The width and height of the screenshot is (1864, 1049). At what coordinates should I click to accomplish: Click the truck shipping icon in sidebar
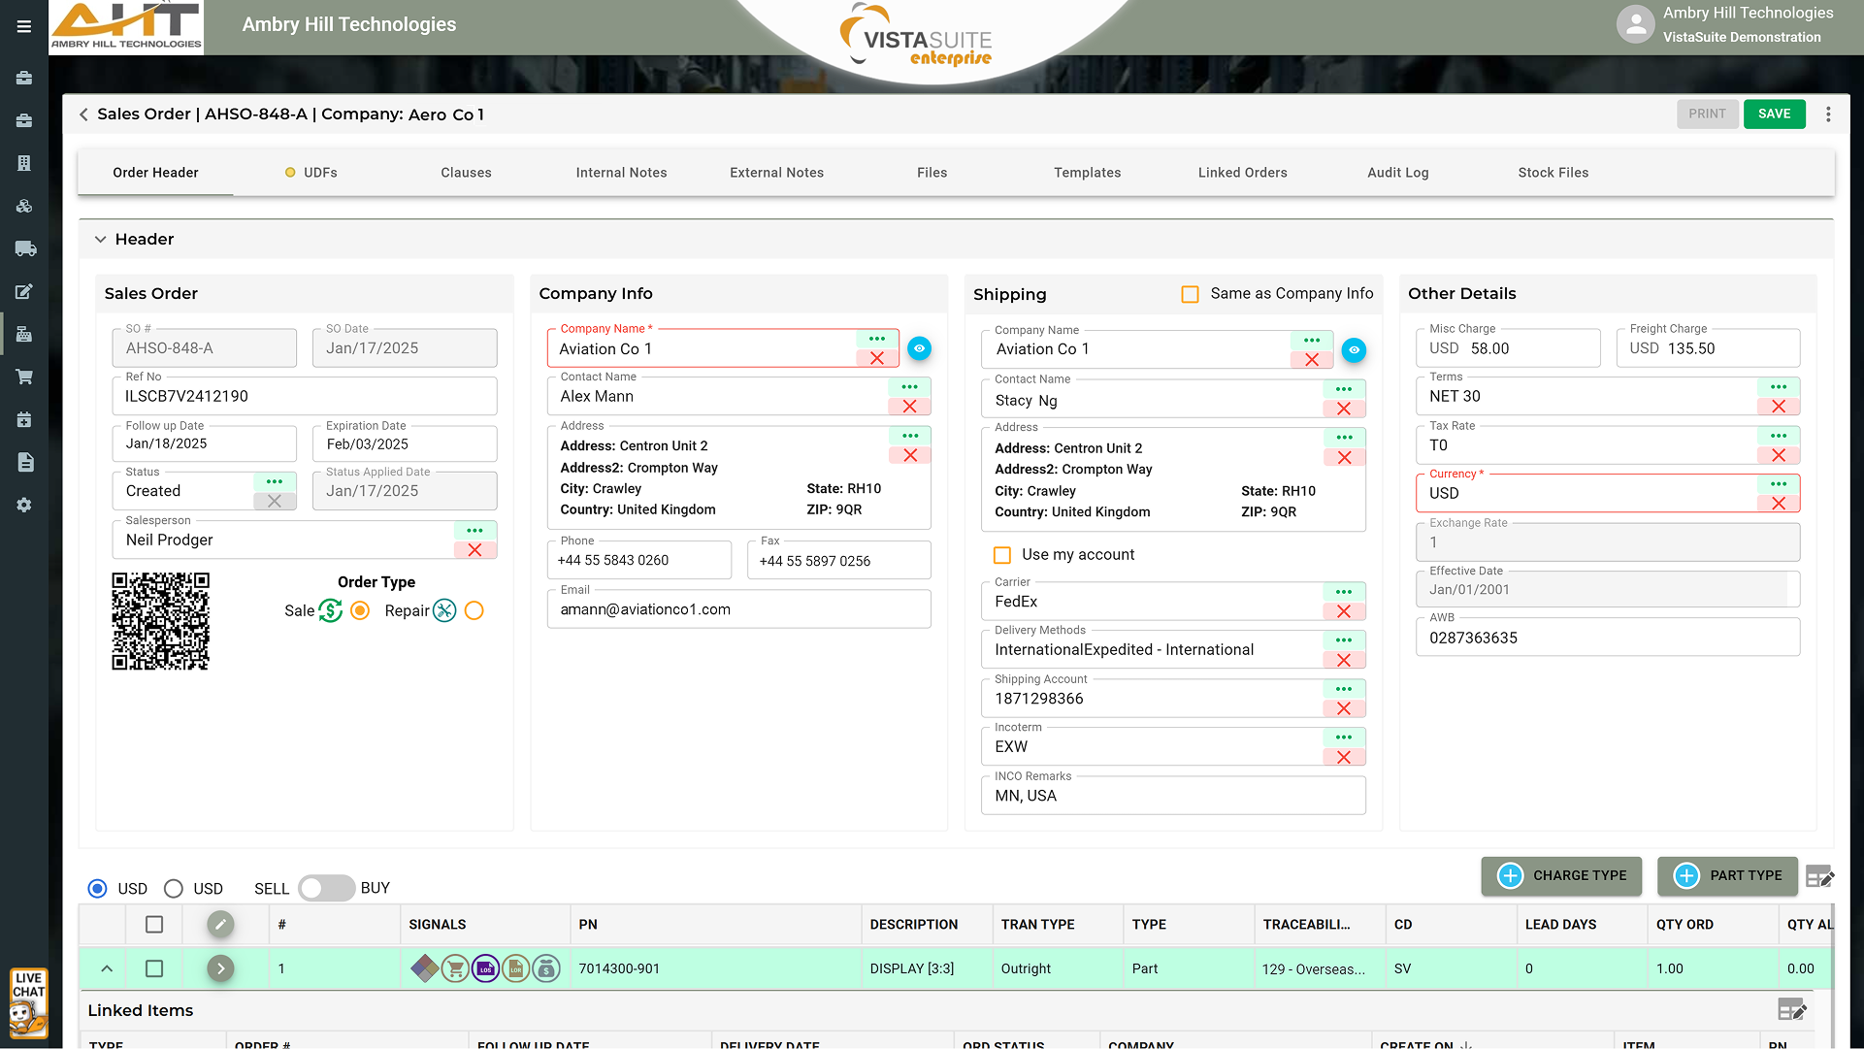(x=25, y=248)
